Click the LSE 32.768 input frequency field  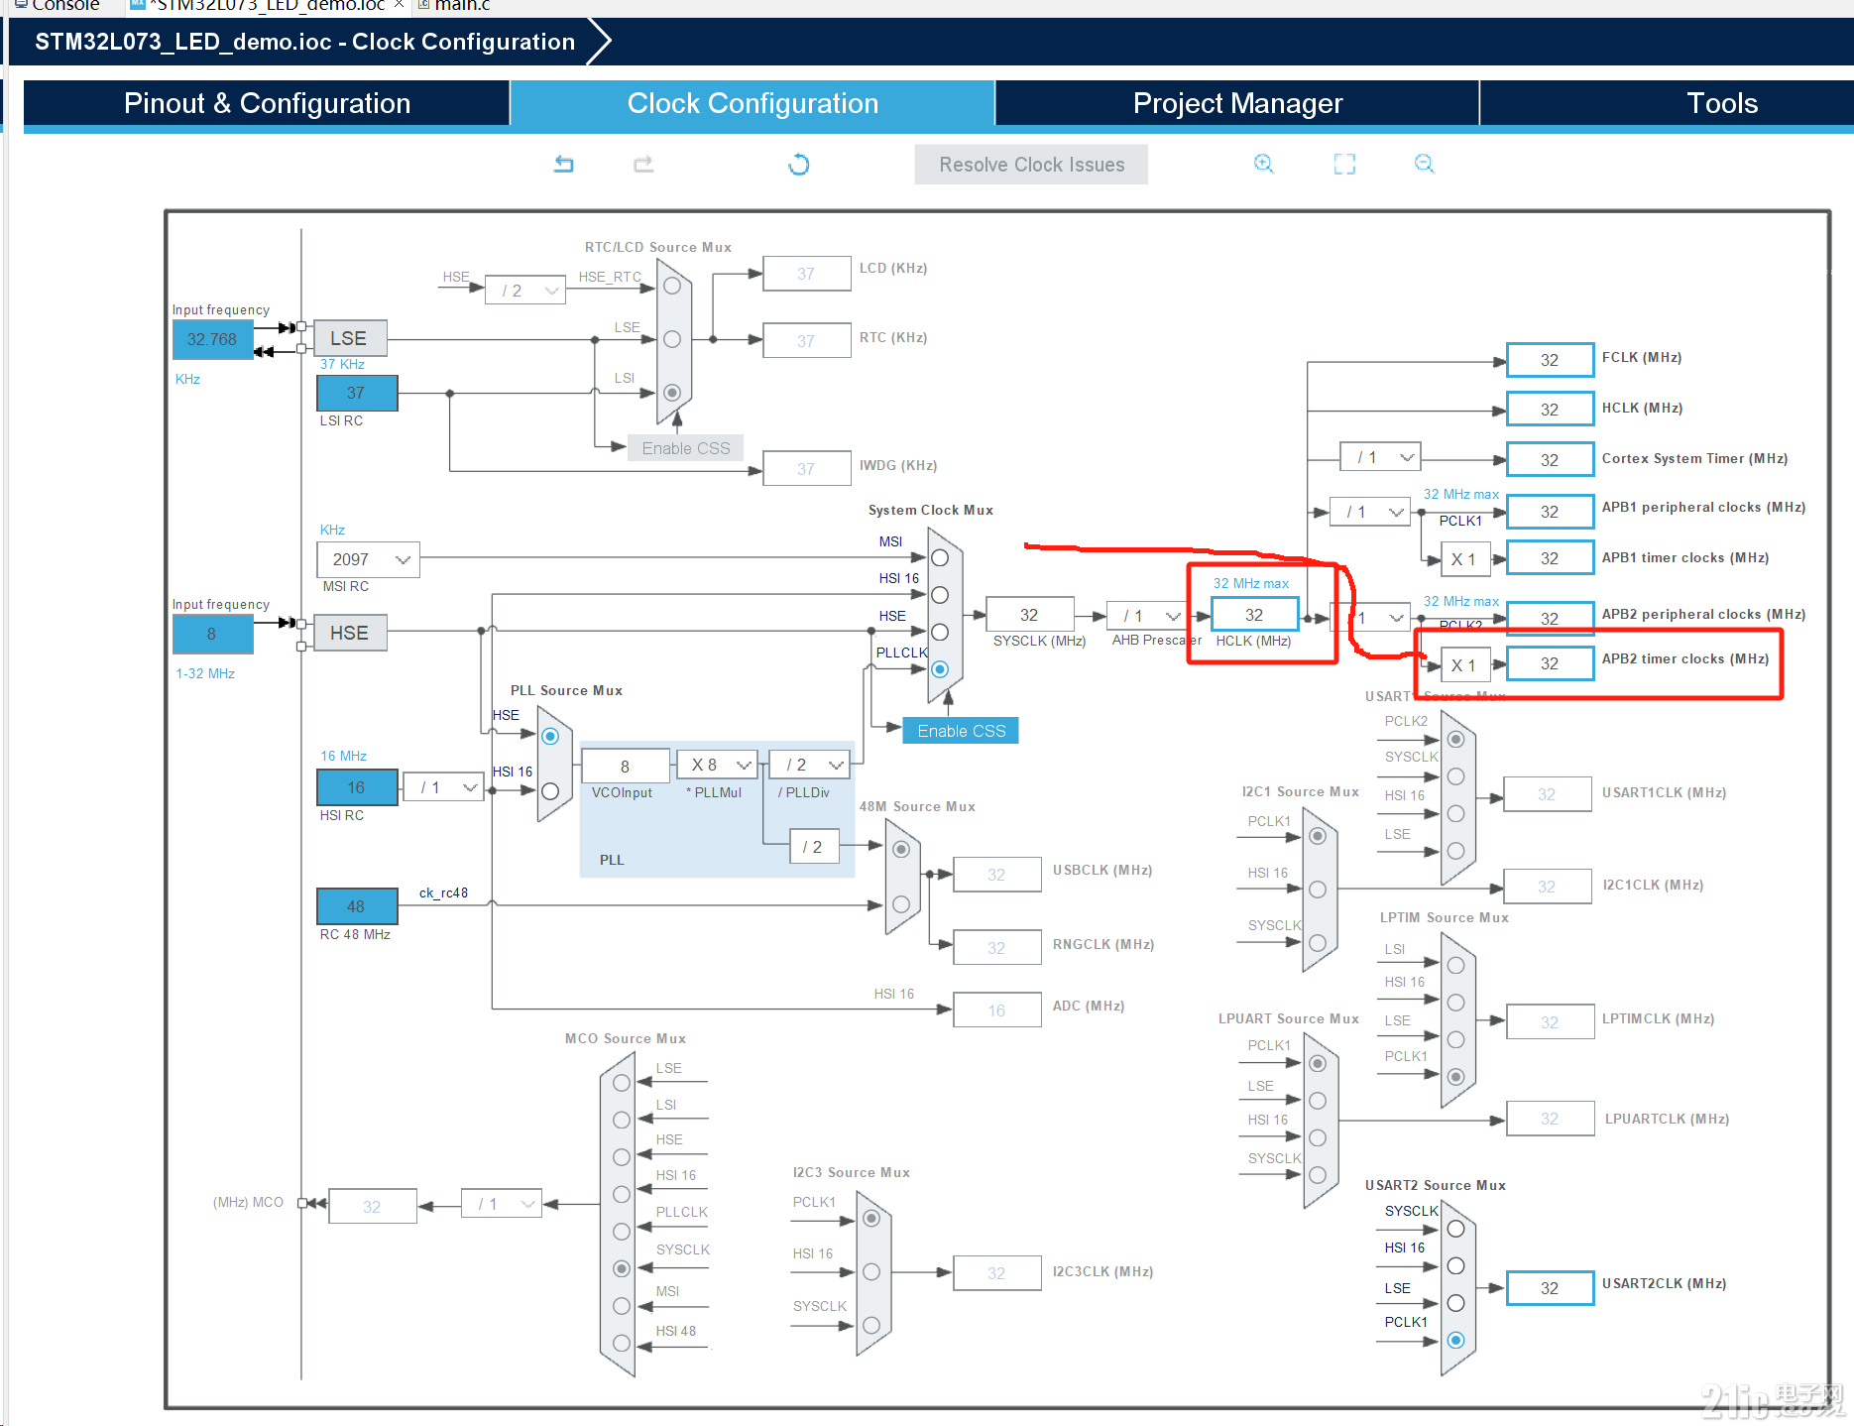coord(213,339)
